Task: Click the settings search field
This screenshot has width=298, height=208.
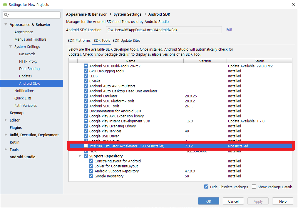Action: pos(31,15)
